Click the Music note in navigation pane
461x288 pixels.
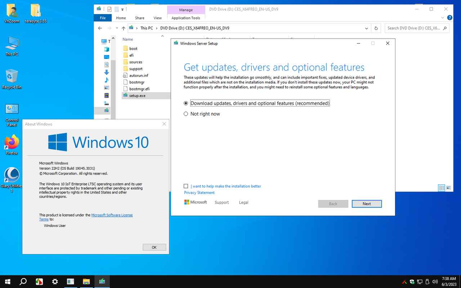click(x=107, y=80)
